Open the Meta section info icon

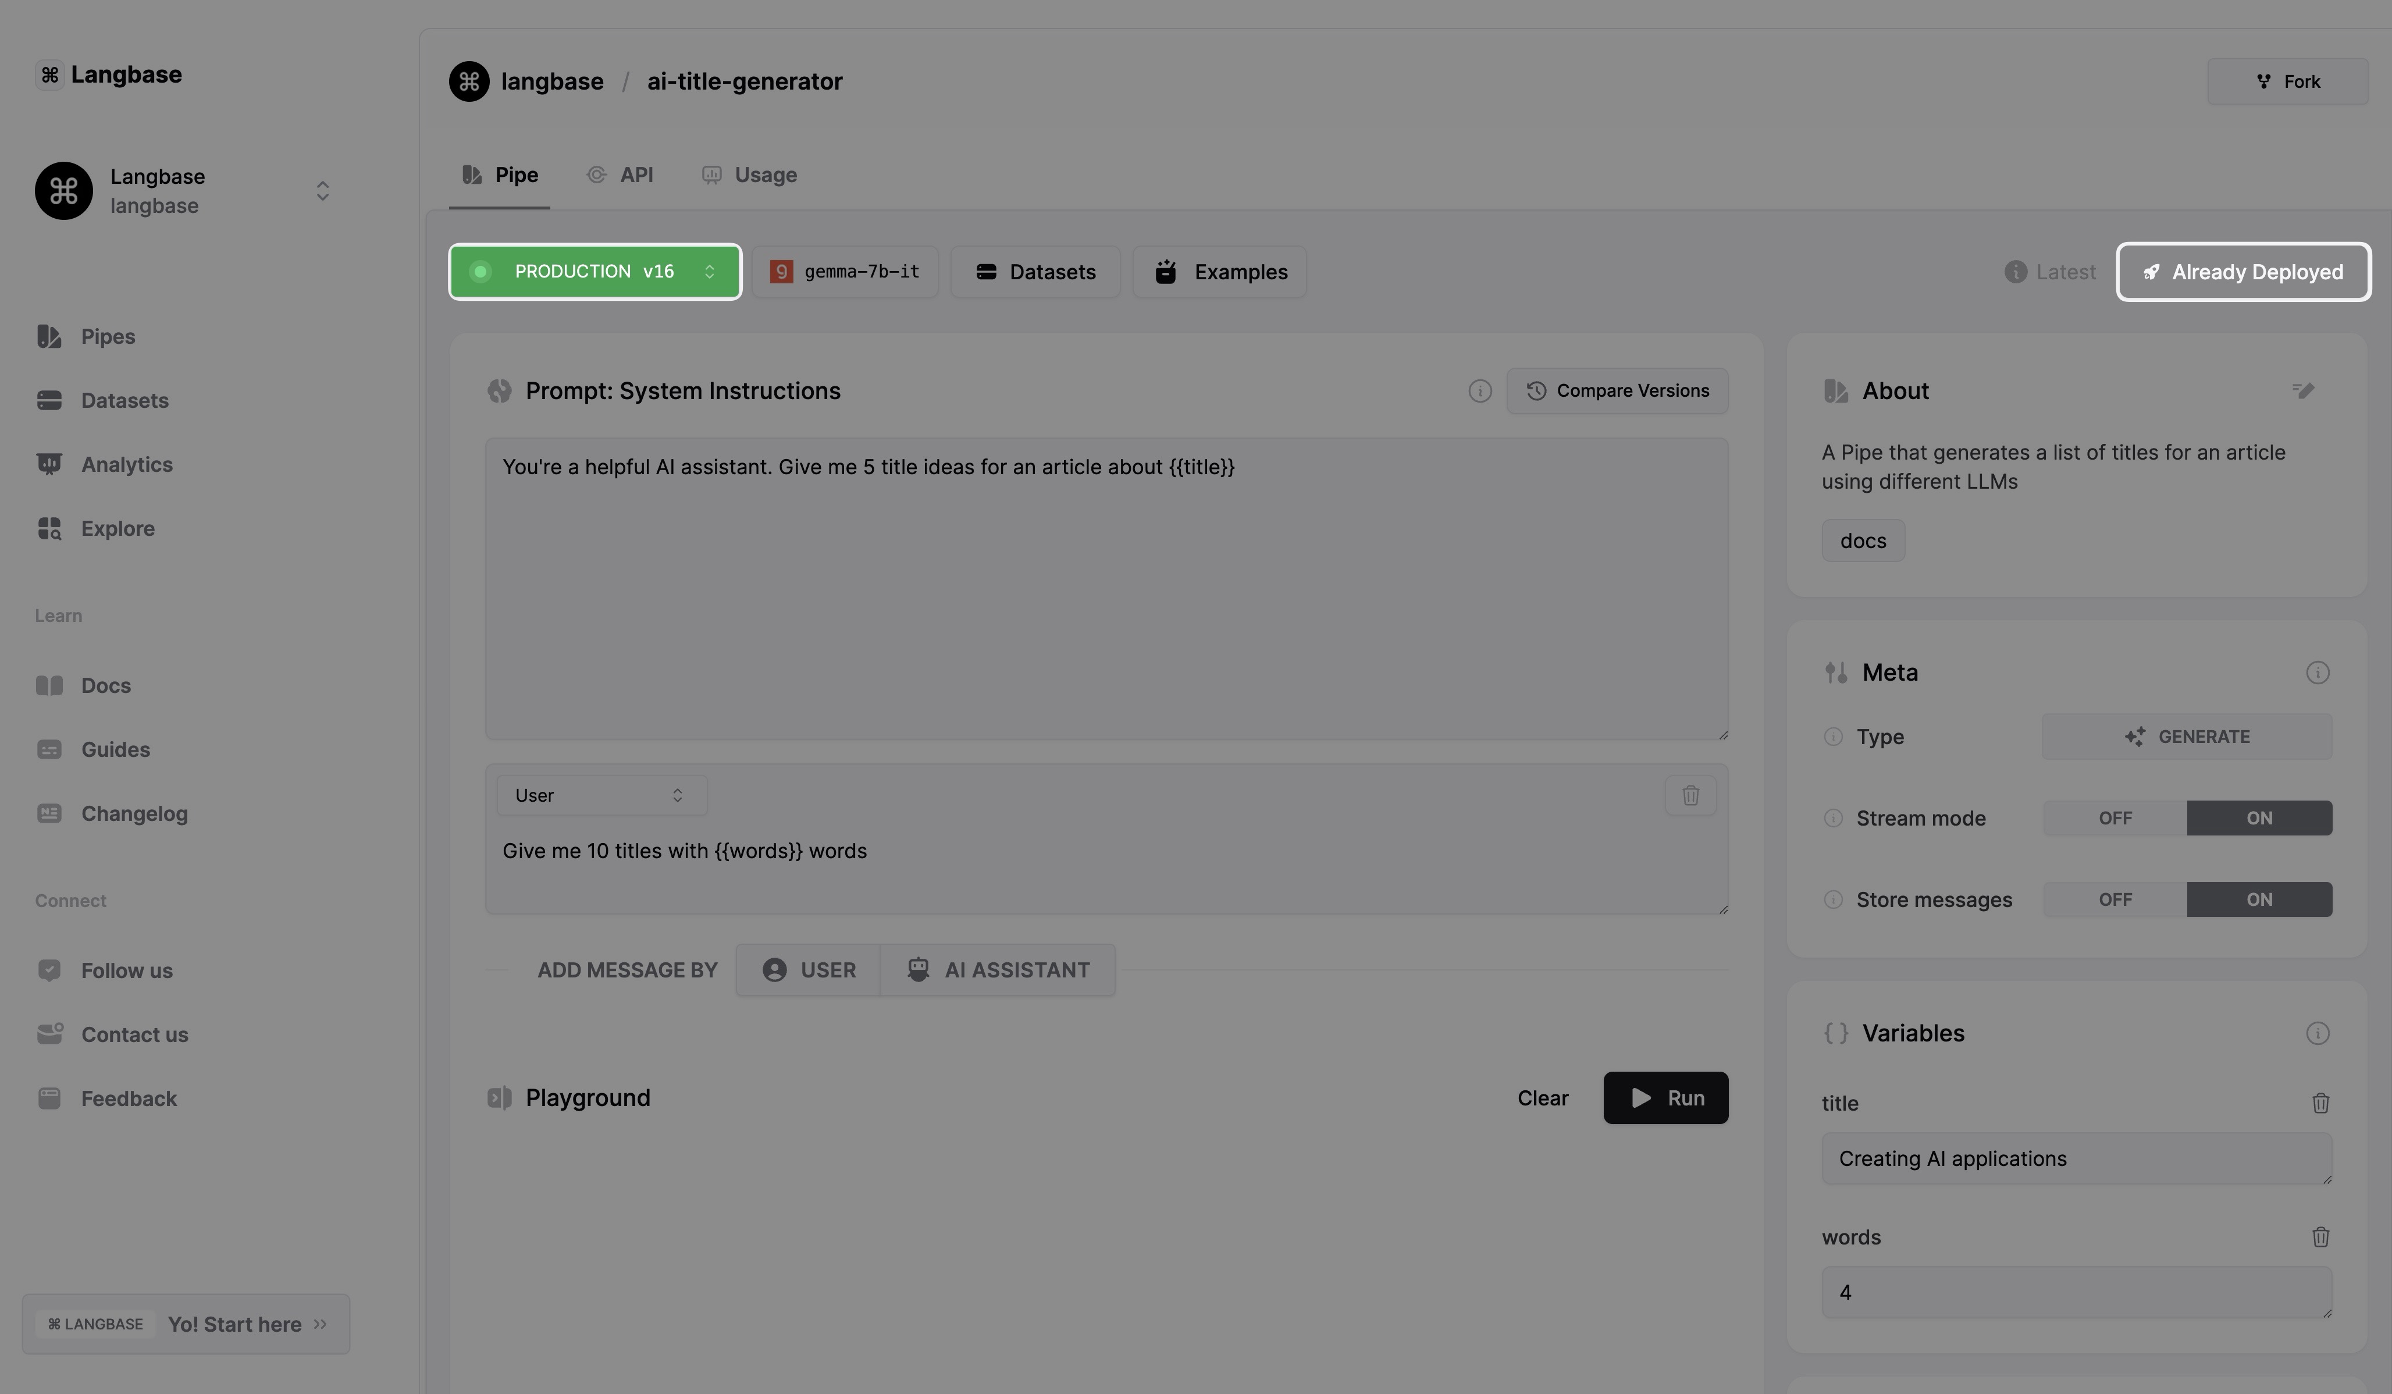[x=2317, y=673]
